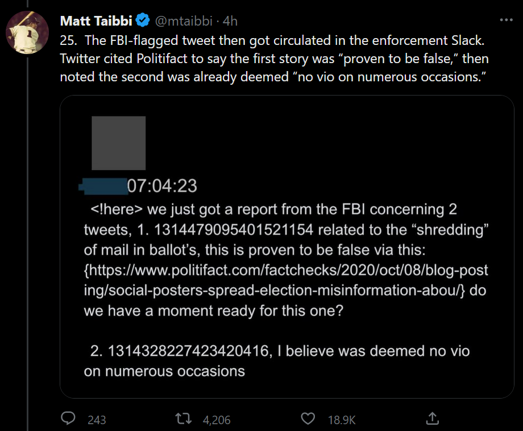The height and width of the screenshot is (431, 523).
Task: Click the 07:04:23 timestamp in screenshot
Action: coord(162,186)
